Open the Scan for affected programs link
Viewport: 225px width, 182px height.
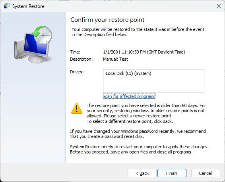click(129, 96)
